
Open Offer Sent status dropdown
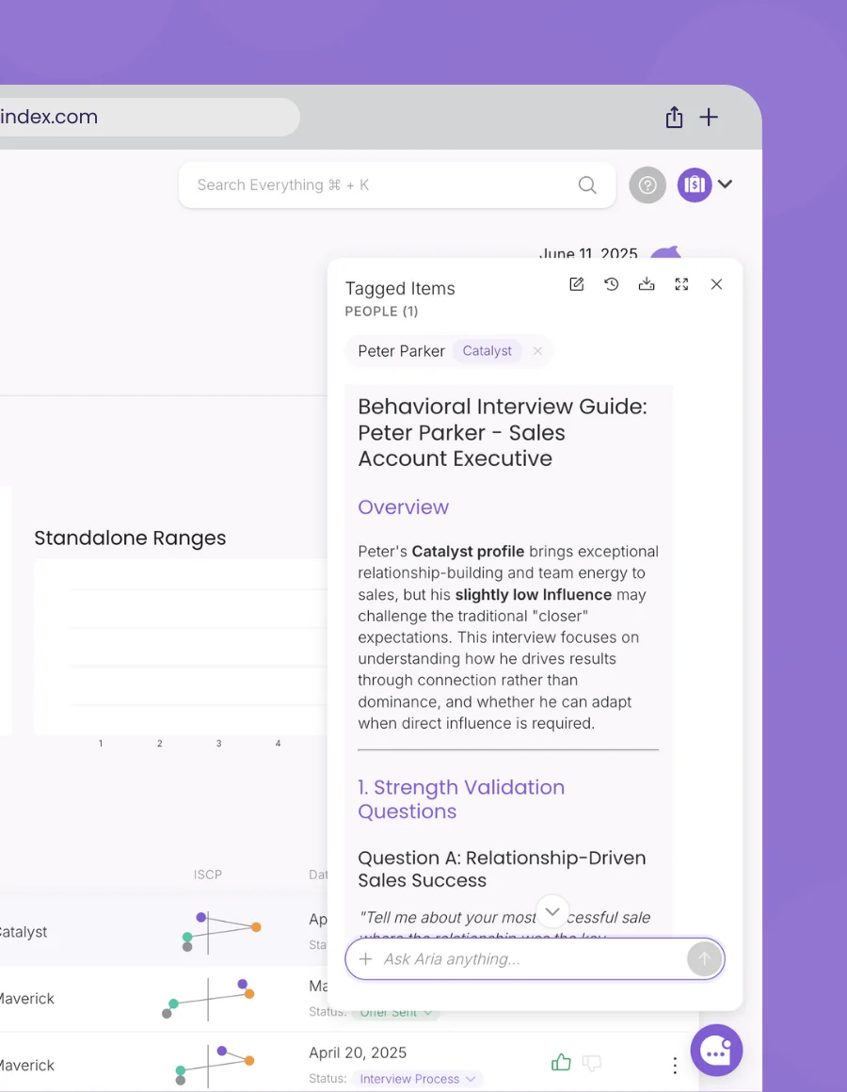[x=395, y=1012]
